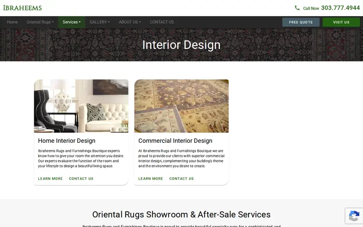Screen dimensions: 363x227
Task: Contact us from the Commercial Interior Design card
Action: tap(181, 179)
